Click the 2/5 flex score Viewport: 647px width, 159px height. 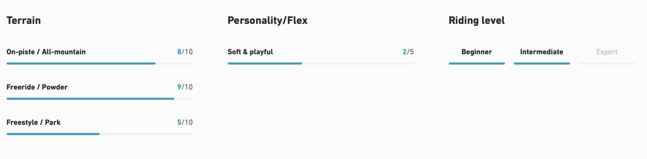[x=408, y=52]
